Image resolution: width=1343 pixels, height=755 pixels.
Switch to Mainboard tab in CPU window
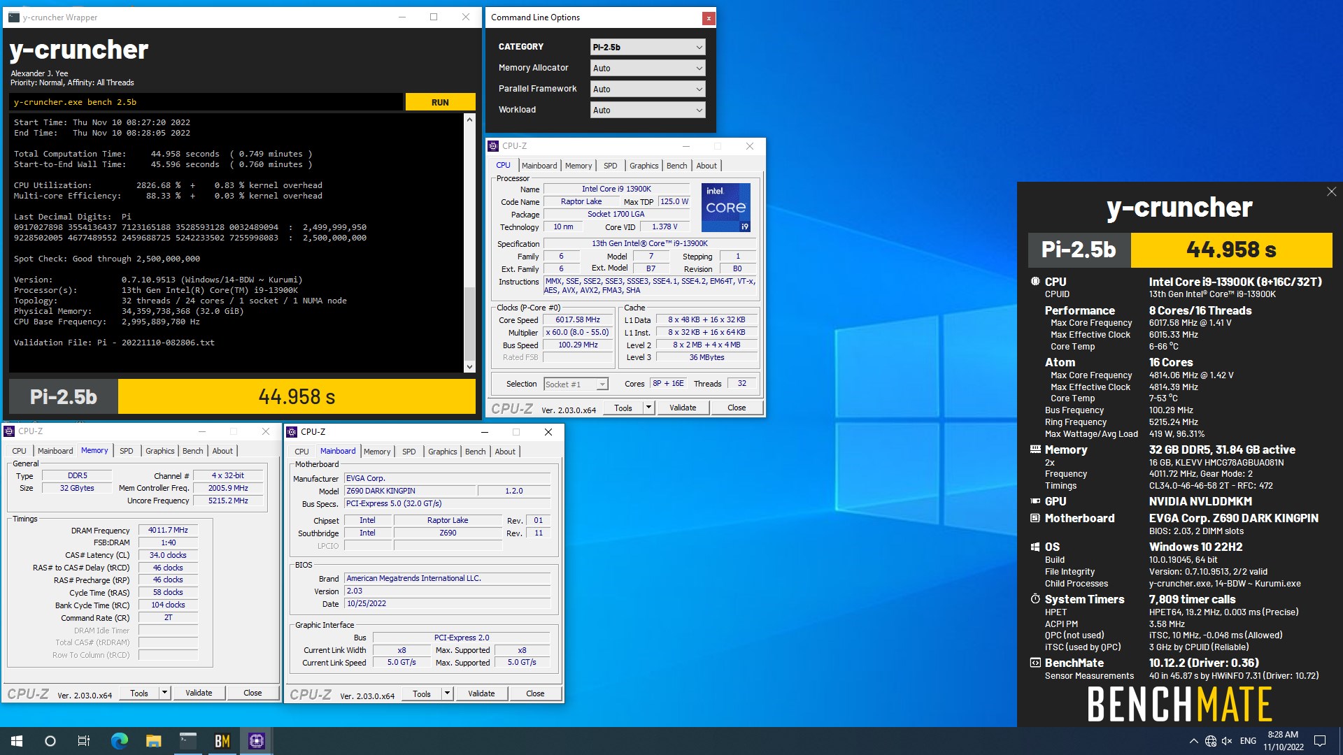pos(539,166)
